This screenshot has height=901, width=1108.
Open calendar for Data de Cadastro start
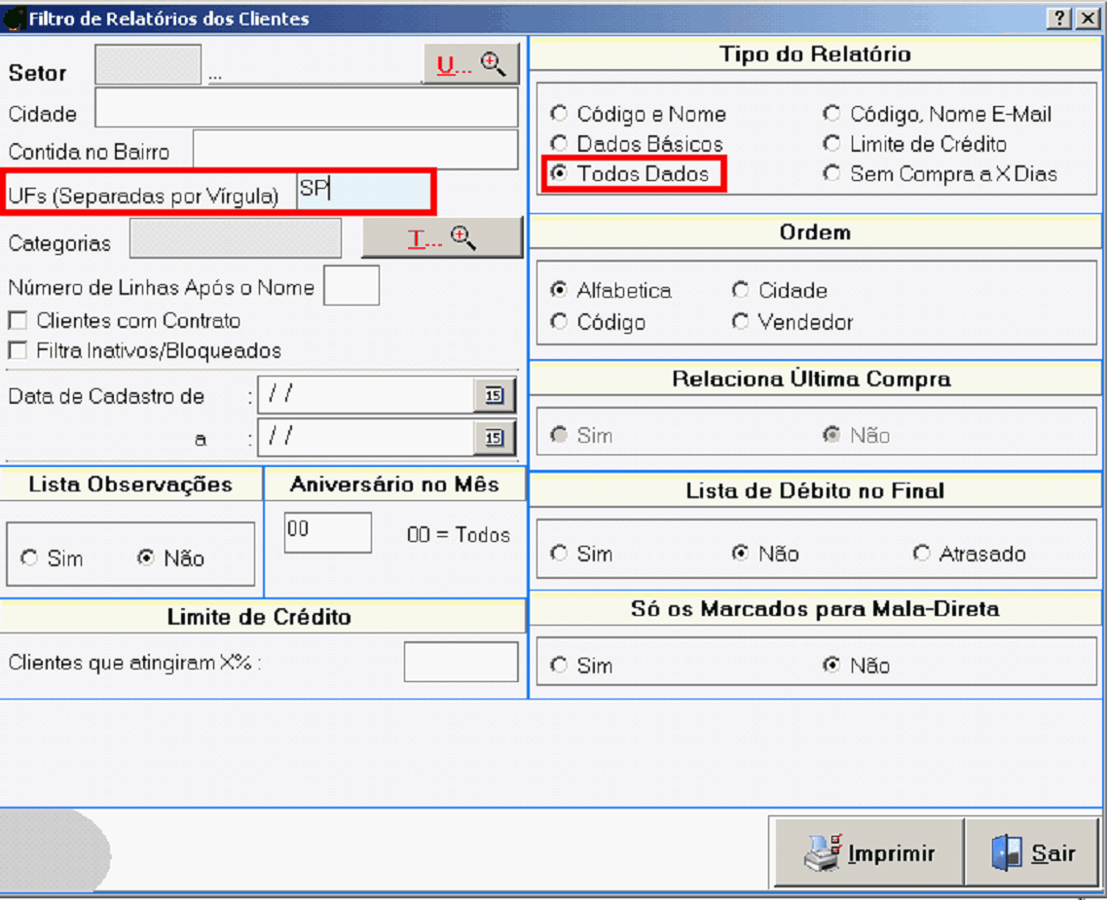click(495, 395)
